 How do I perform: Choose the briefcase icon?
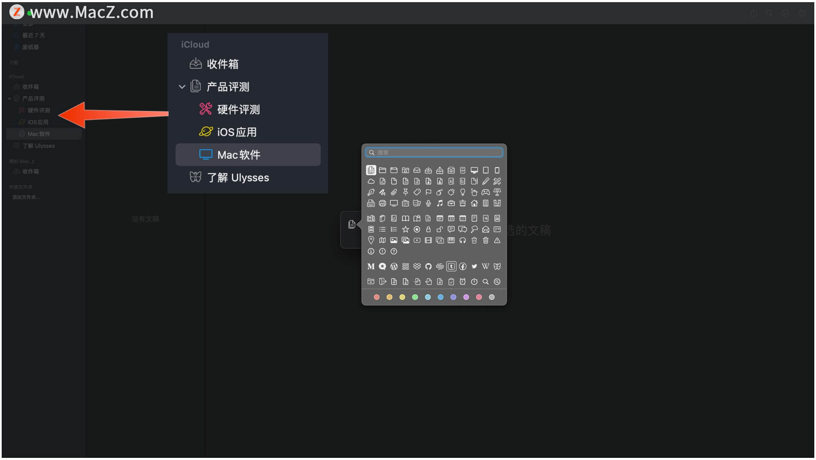[451, 203]
